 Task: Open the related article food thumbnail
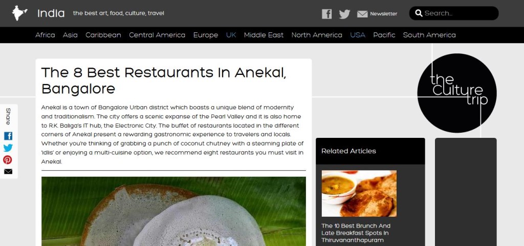pyautogui.click(x=359, y=193)
